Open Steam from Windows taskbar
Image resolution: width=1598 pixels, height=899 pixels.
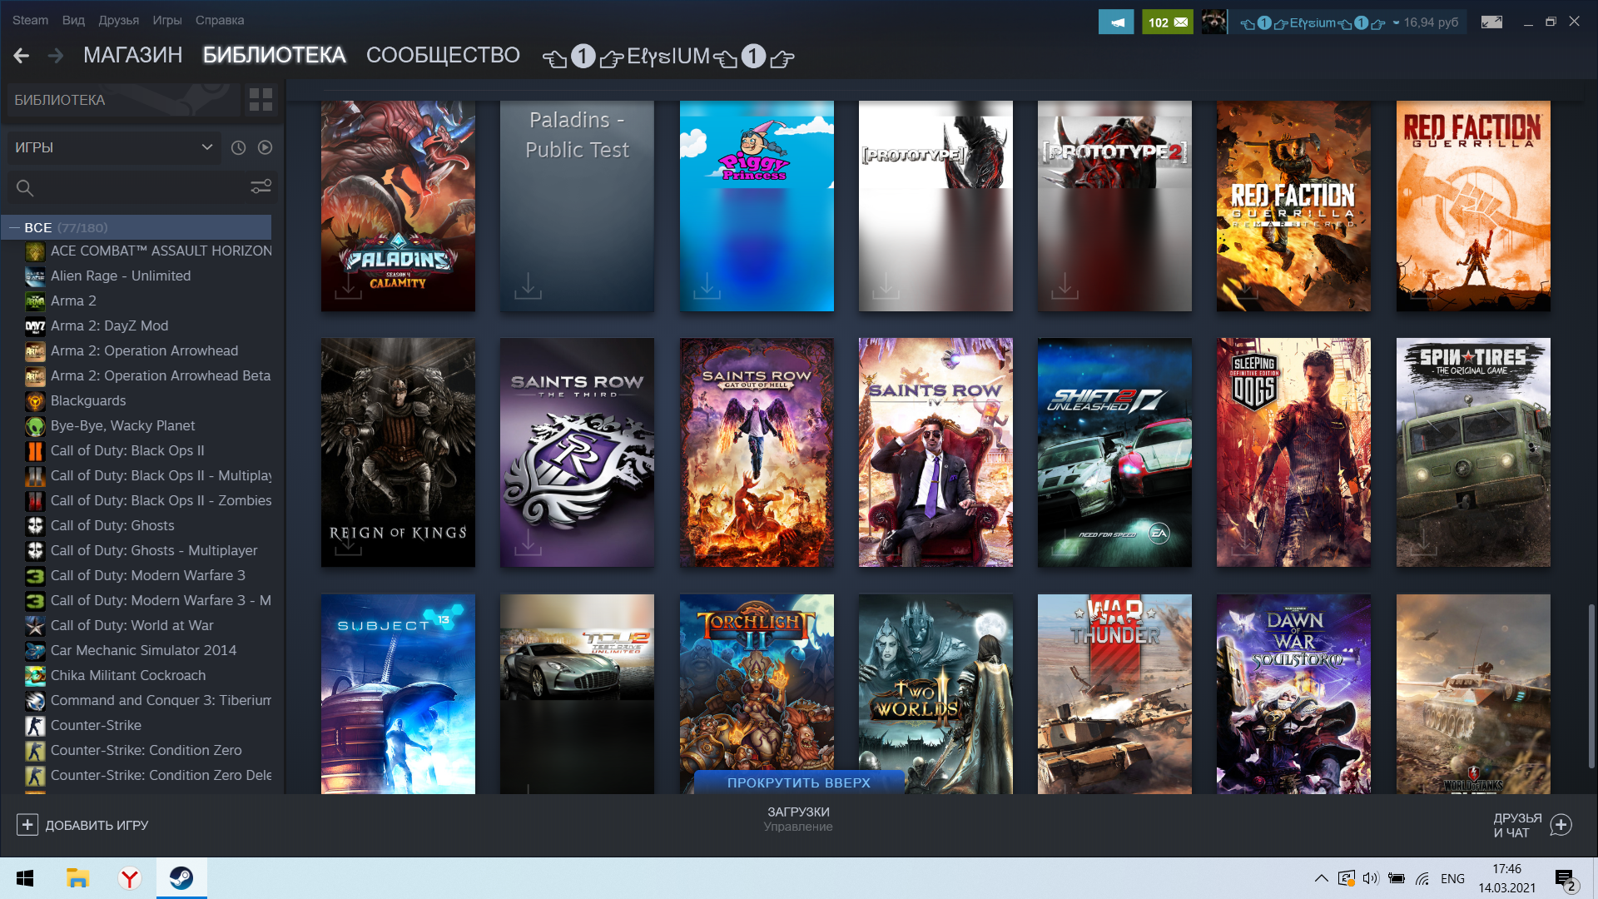coord(181,878)
